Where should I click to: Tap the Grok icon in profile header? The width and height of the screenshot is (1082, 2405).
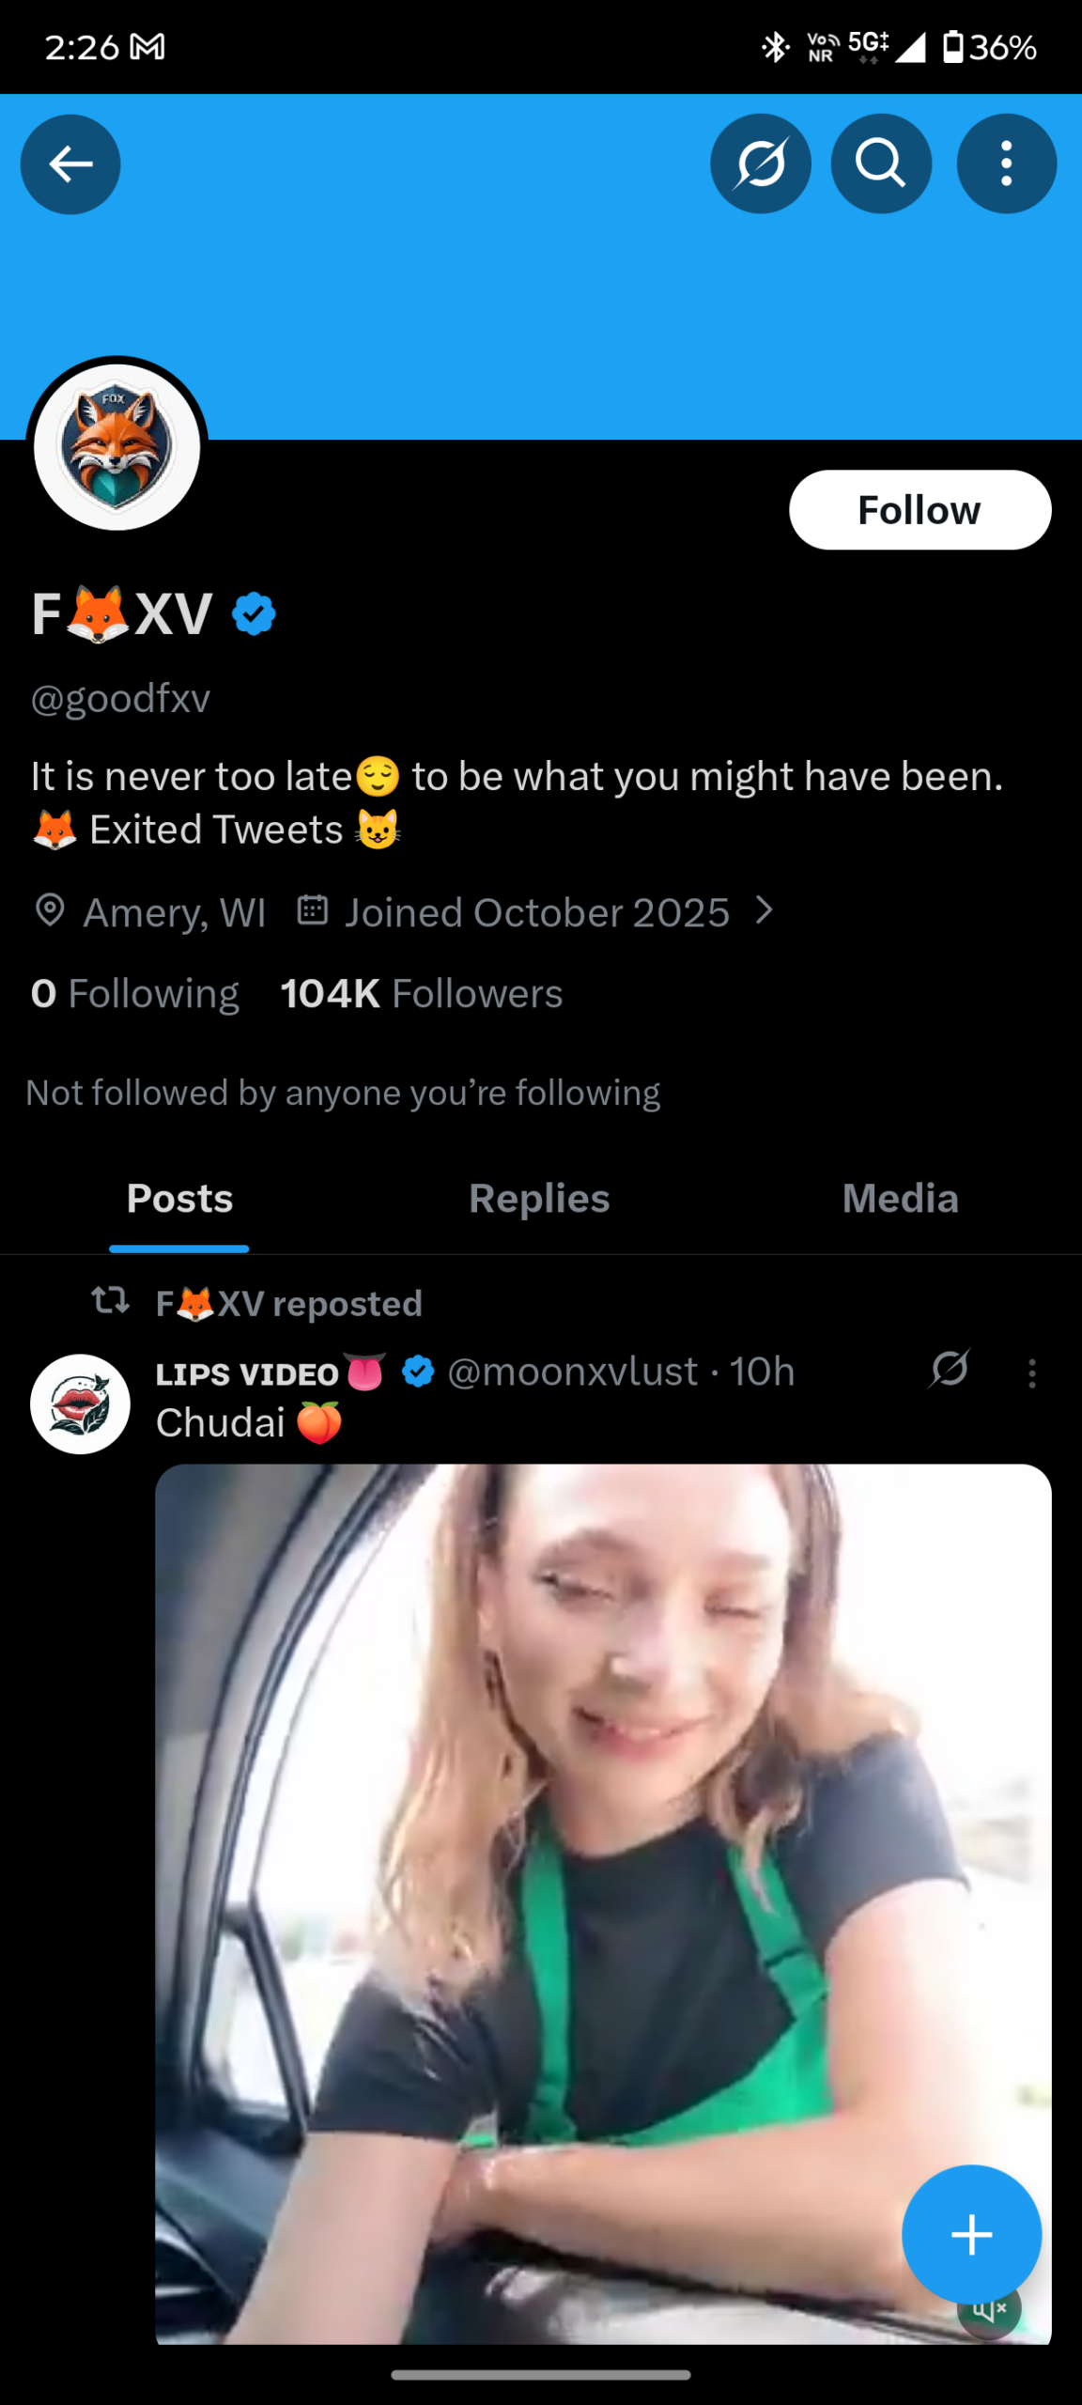(x=760, y=164)
